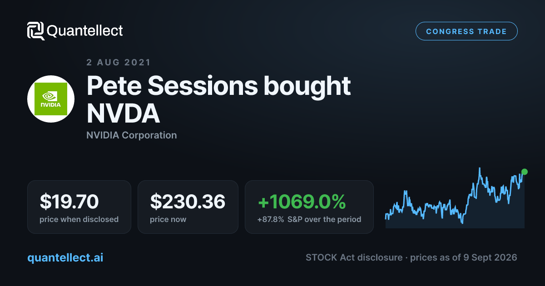Viewport: 545px width, 286px height.
Task: Click the +1069.0% return card
Action: (x=309, y=207)
